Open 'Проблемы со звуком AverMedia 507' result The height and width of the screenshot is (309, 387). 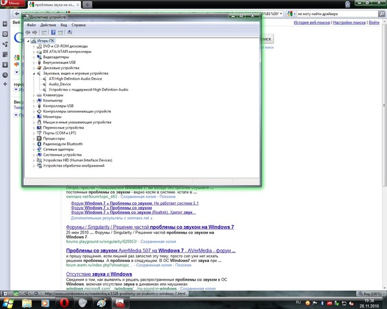151,250
